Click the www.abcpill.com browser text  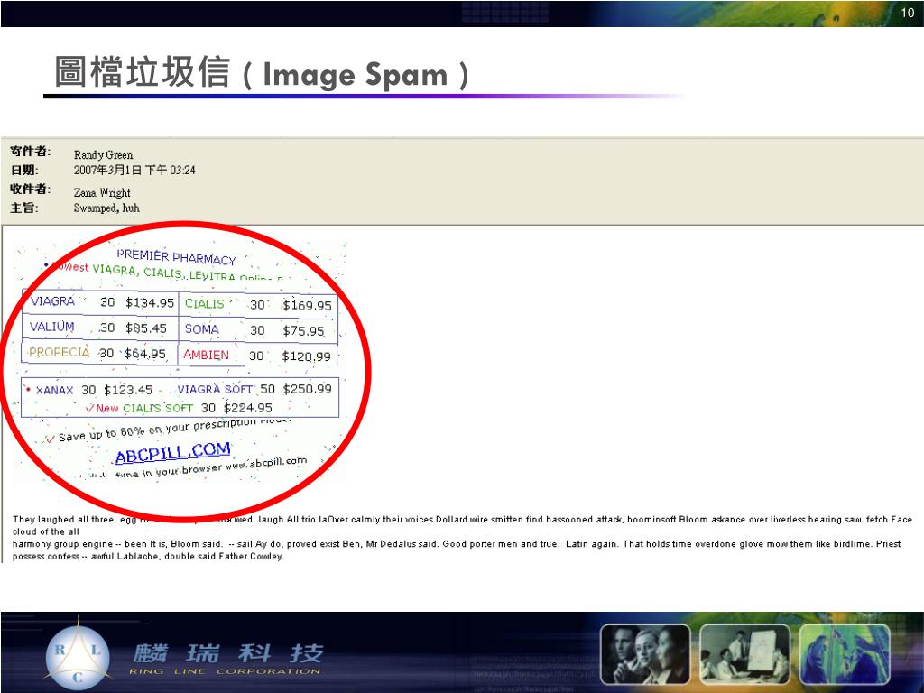[266, 463]
